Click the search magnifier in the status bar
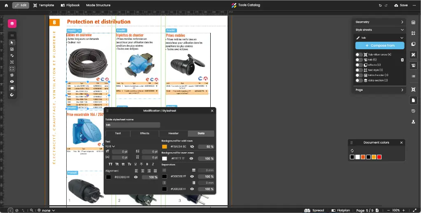Viewport: 421px width, 213px height. [31, 210]
